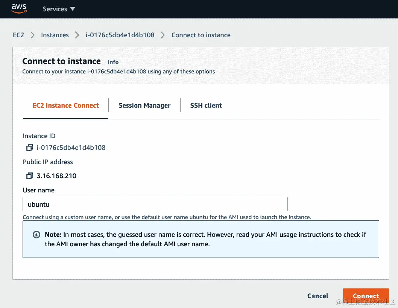Click the Connect to instance heading
Screen dimensions: 398x308
point(61,61)
